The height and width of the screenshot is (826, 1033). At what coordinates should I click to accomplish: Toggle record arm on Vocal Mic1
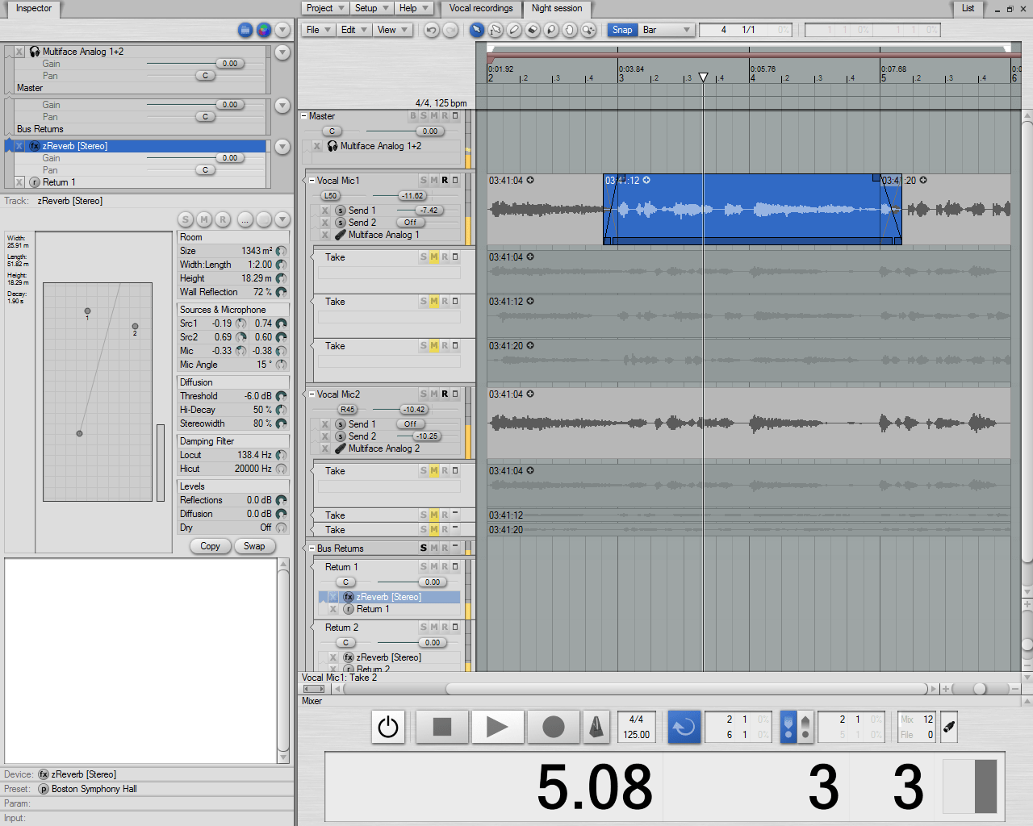445,181
